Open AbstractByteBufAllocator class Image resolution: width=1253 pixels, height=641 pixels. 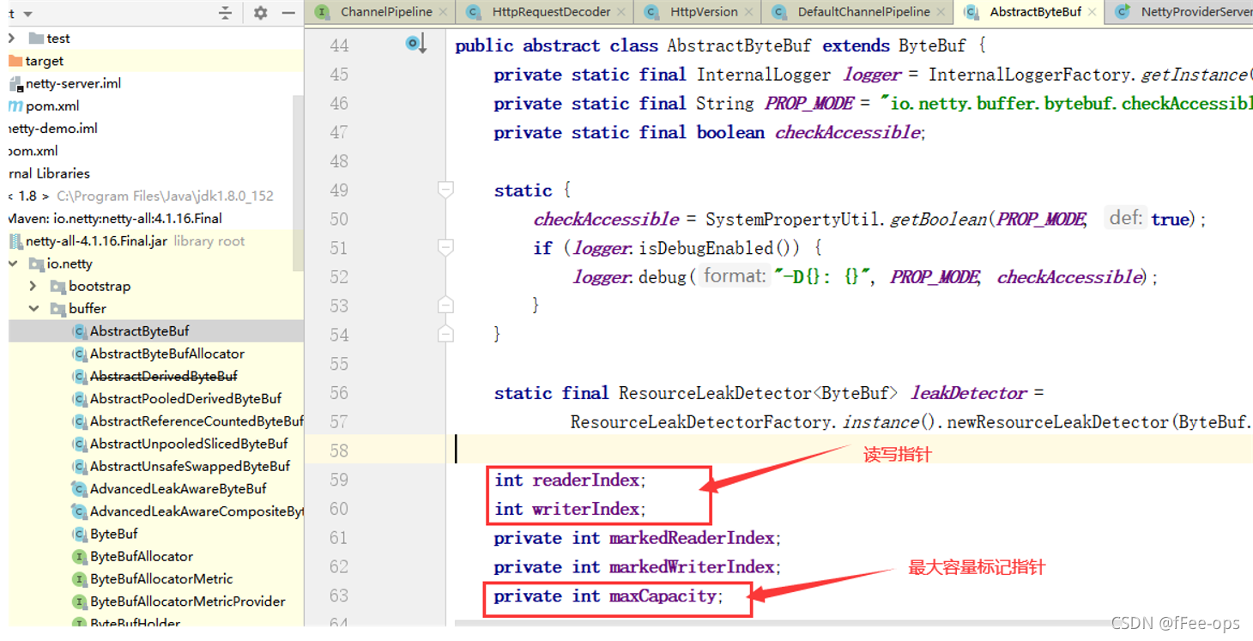coord(167,354)
